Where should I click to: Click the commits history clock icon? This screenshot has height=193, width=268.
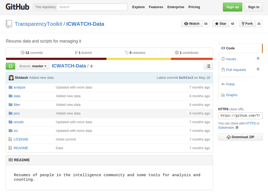22,53
